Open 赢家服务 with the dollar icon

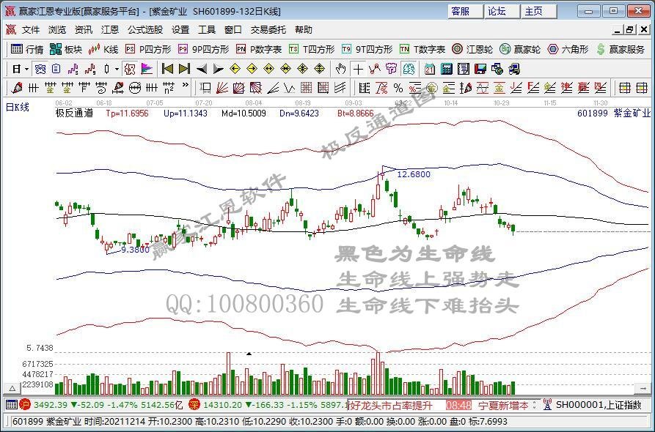(x=621, y=50)
